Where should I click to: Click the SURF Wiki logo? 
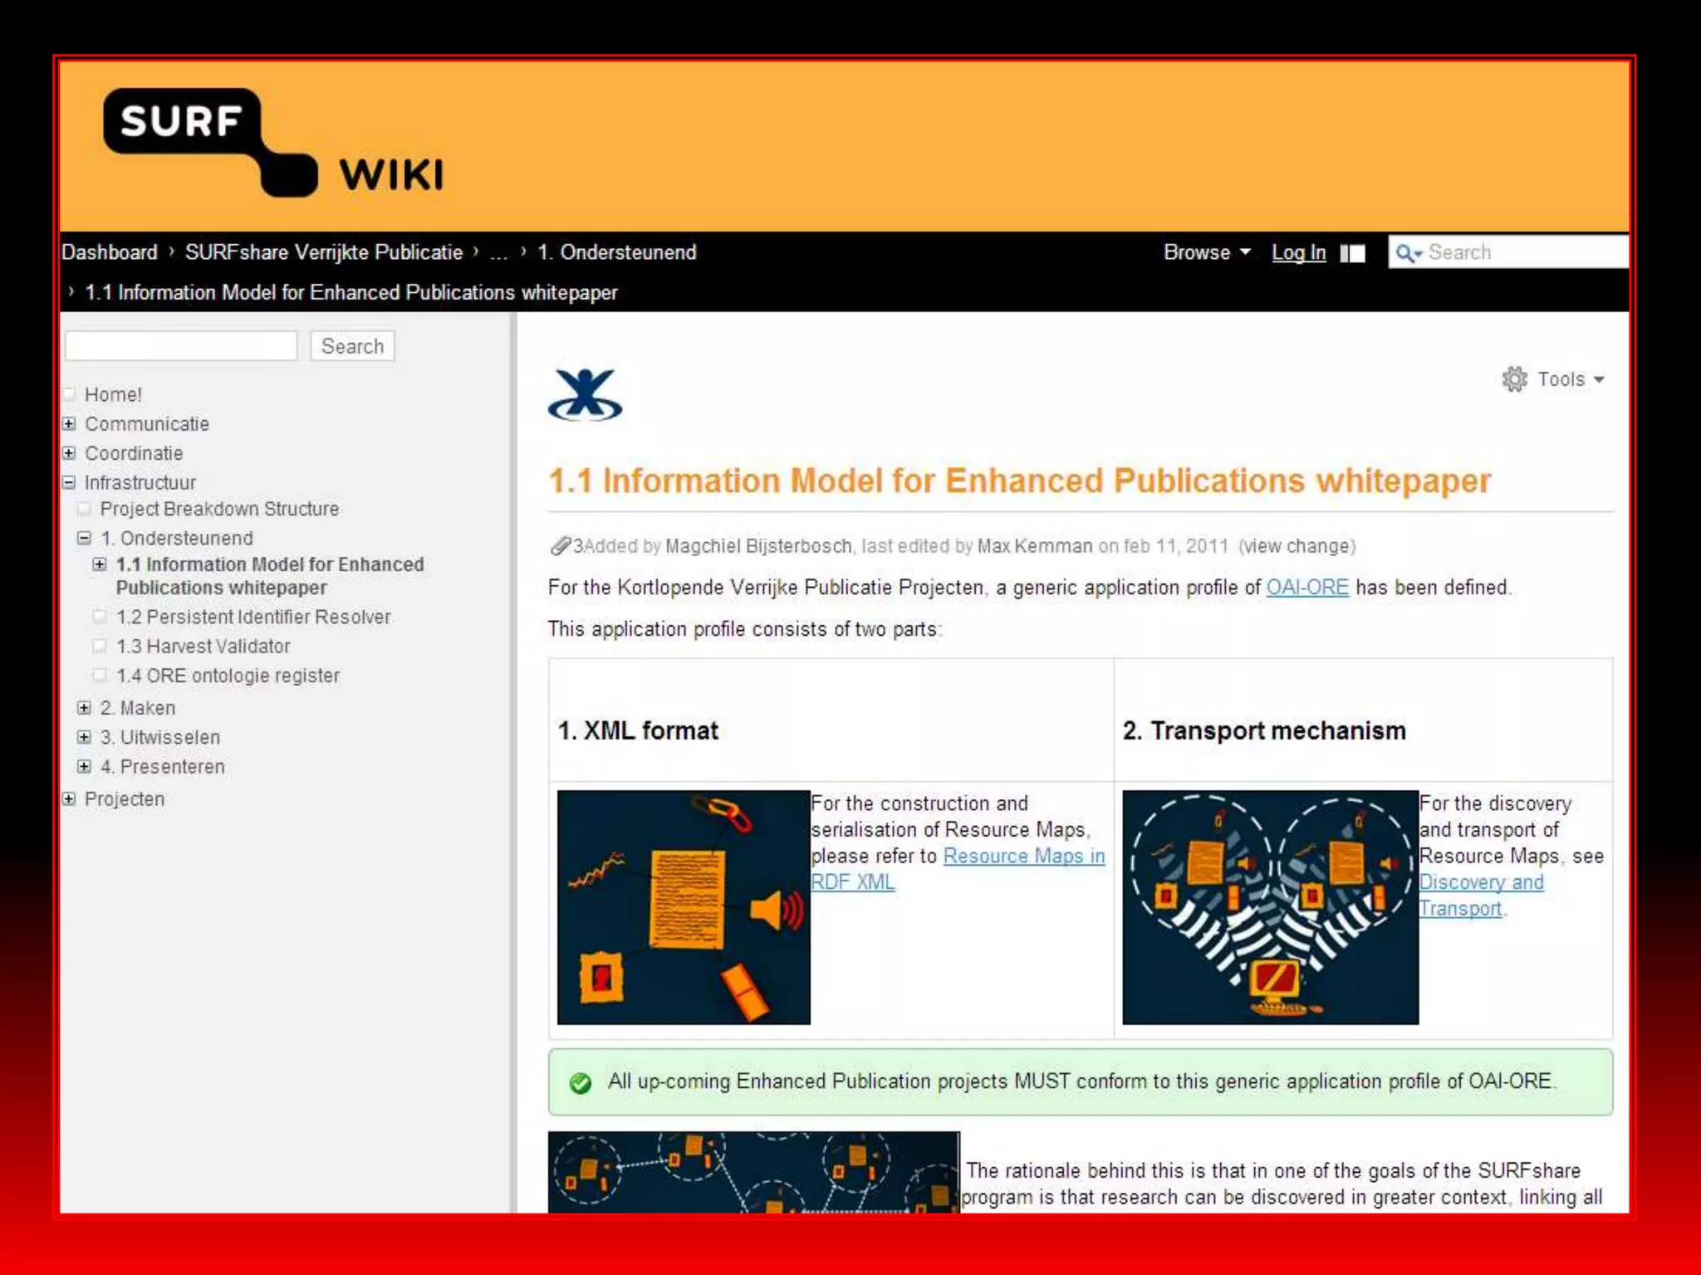click(x=274, y=143)
